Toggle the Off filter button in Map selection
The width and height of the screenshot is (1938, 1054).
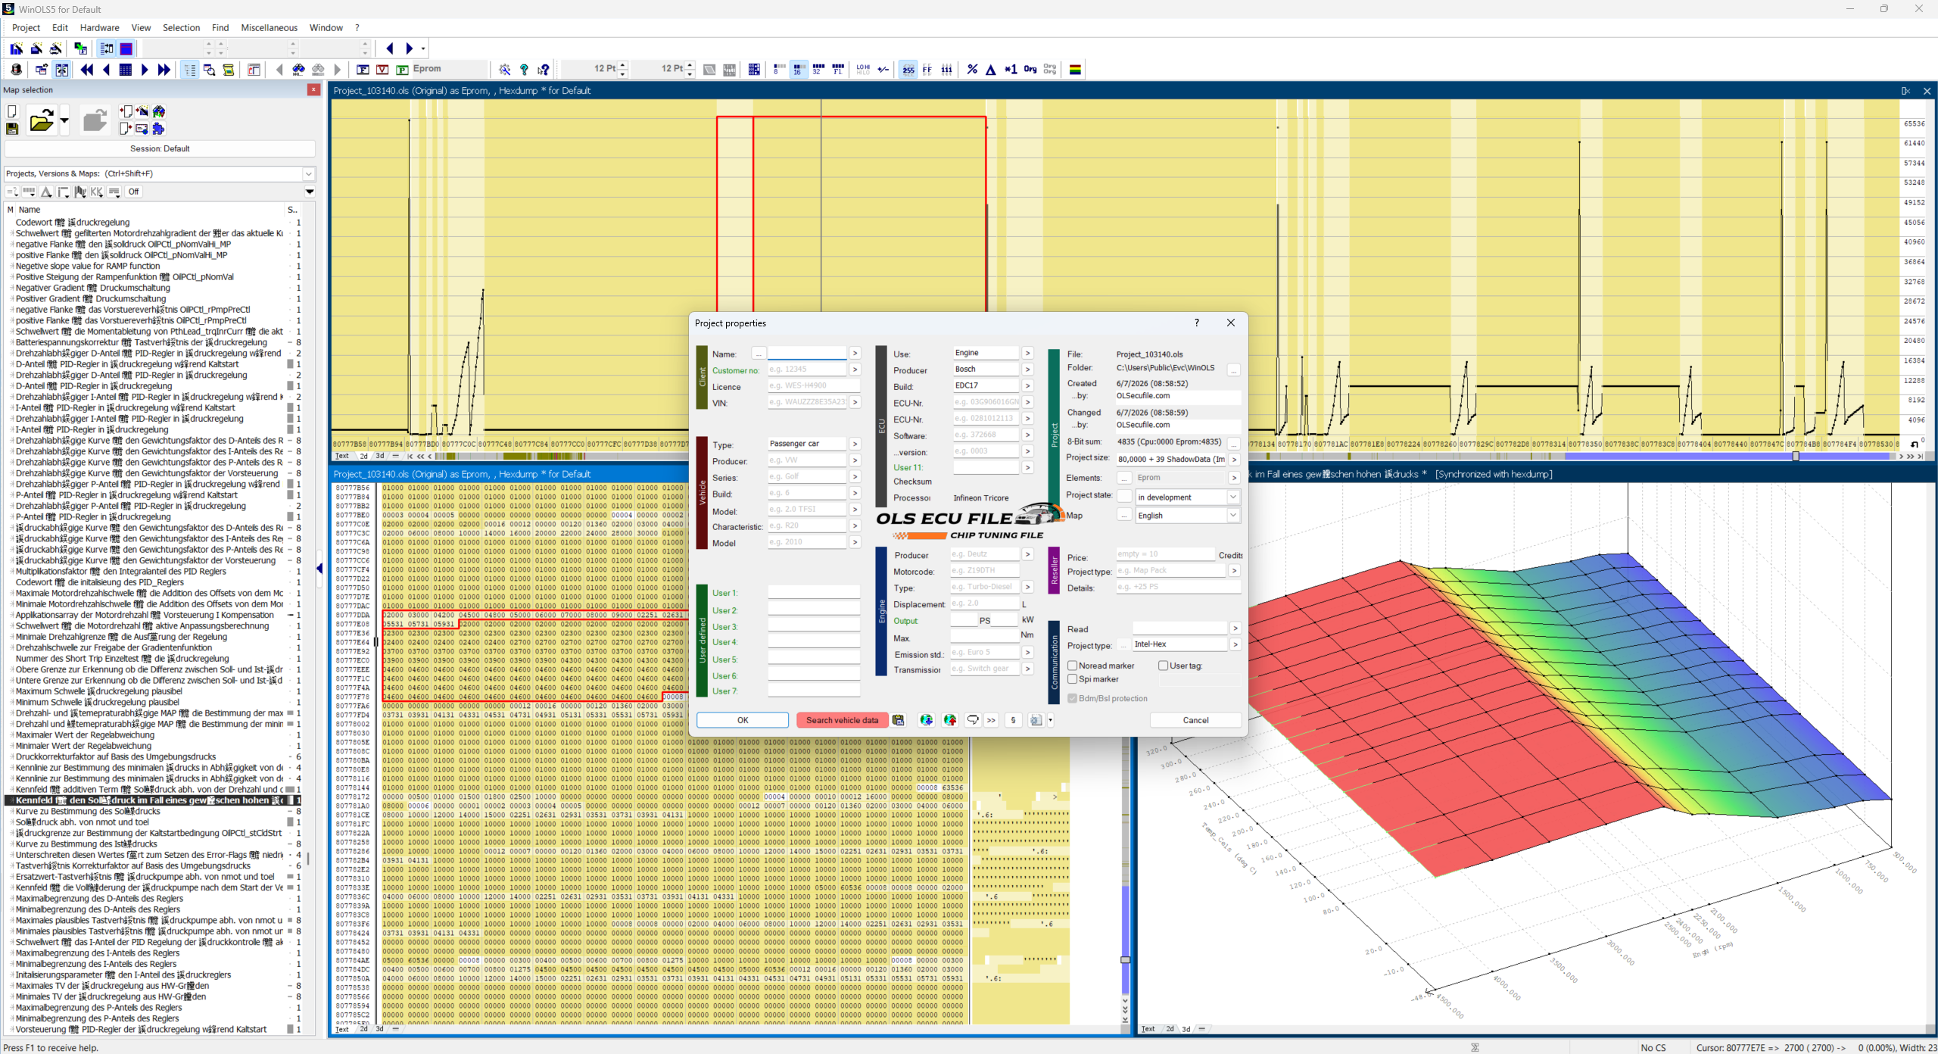coord(133,192)
